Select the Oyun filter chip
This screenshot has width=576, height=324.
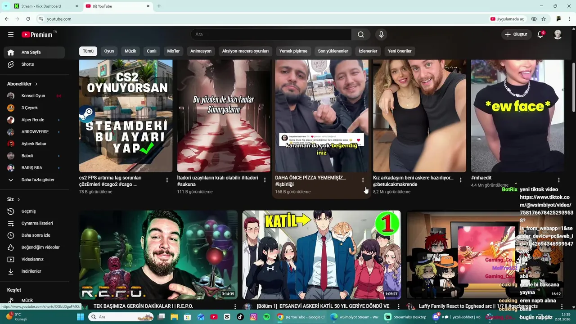click(x=109, y=51)
